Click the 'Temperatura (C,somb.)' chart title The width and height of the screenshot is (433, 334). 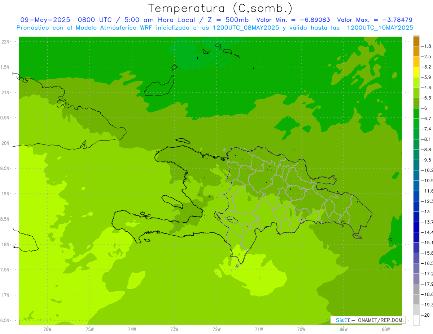pyautogui.click(x=220, y=8)
